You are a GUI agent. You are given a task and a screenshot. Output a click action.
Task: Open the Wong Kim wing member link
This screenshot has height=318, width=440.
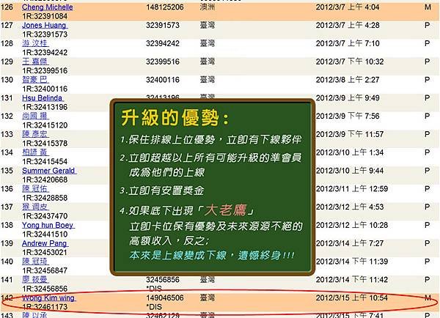[x=49, y=297]
